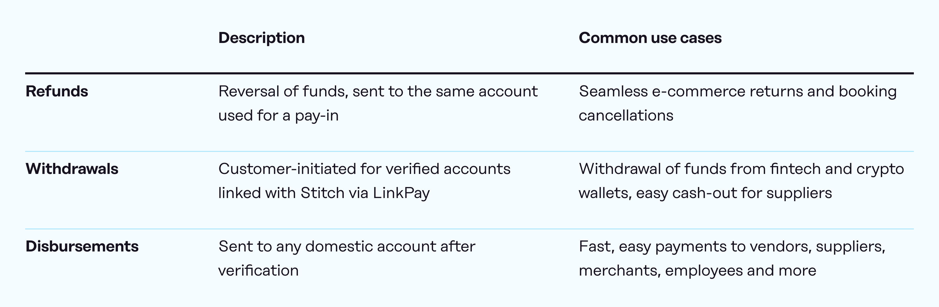Image resolution: width=939 pixels, height=307 pixels.
Task: Click 'Seamless e-commerce returns and booking' text
Action: pyautogui.click(x=738, y=91)
